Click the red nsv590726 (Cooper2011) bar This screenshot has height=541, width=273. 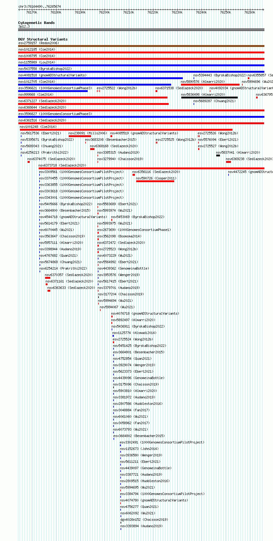click(x=155, y=181)
